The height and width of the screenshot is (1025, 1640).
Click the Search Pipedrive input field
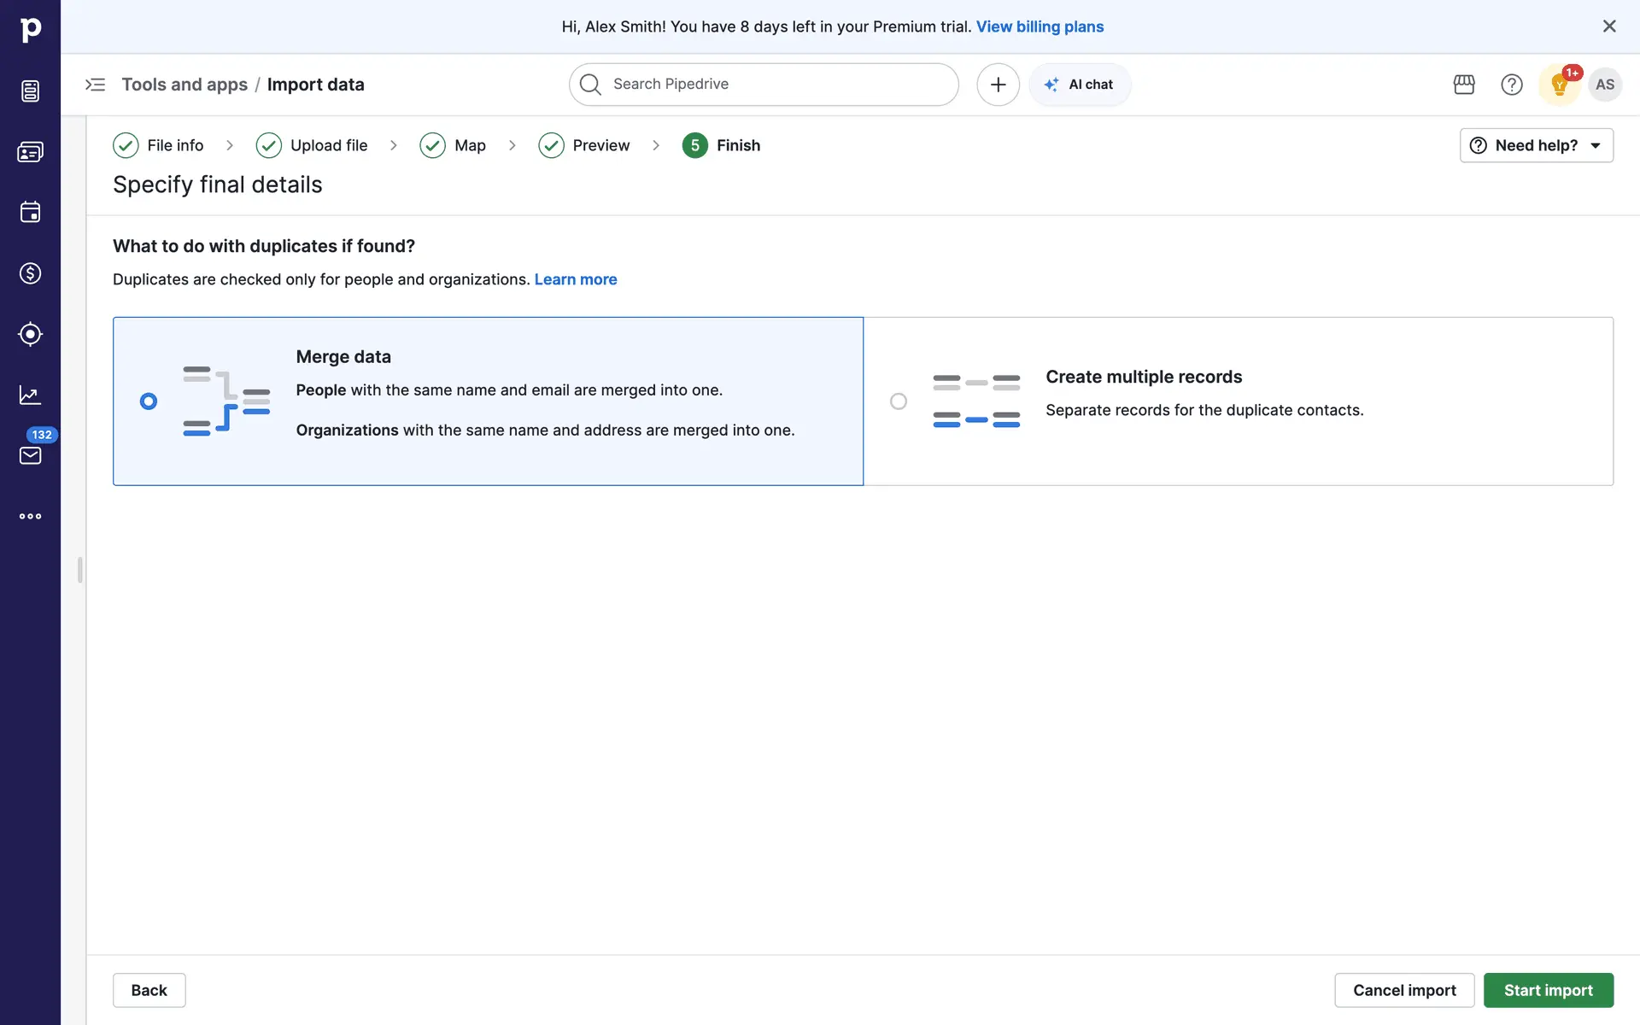tap(764, 85)
